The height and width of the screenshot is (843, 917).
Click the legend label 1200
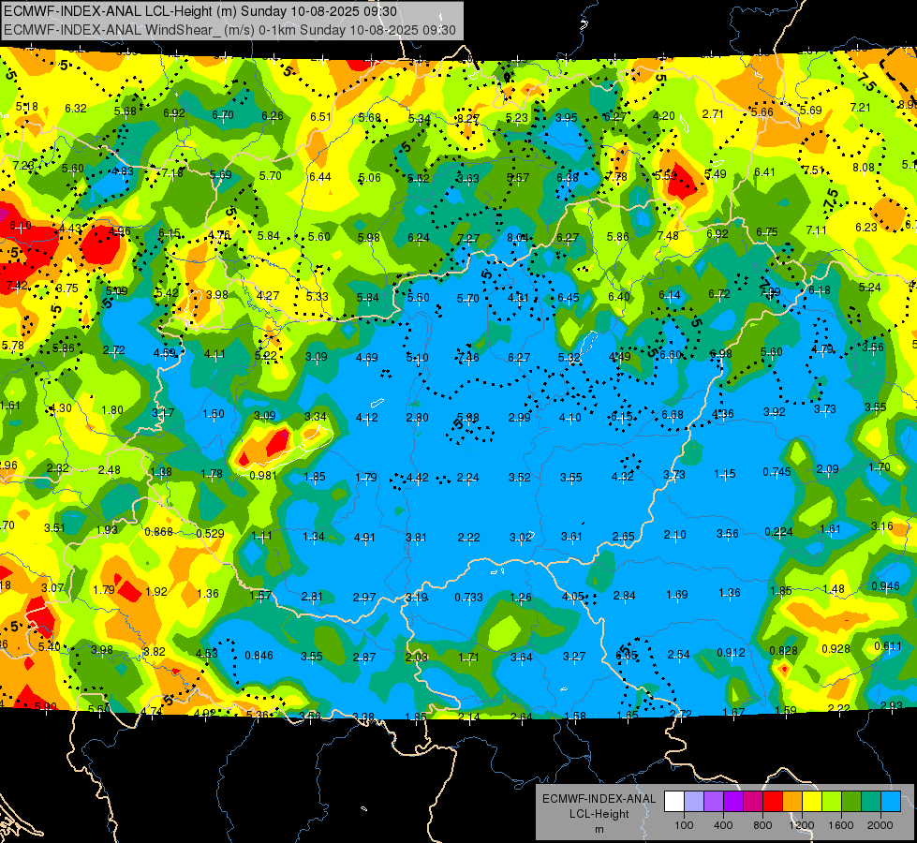point(801,825)
